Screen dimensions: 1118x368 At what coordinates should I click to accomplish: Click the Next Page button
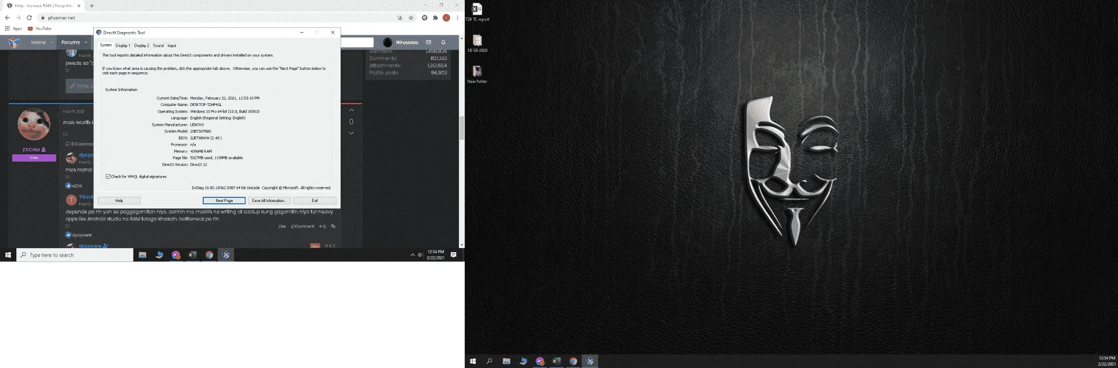click(224, 200)
